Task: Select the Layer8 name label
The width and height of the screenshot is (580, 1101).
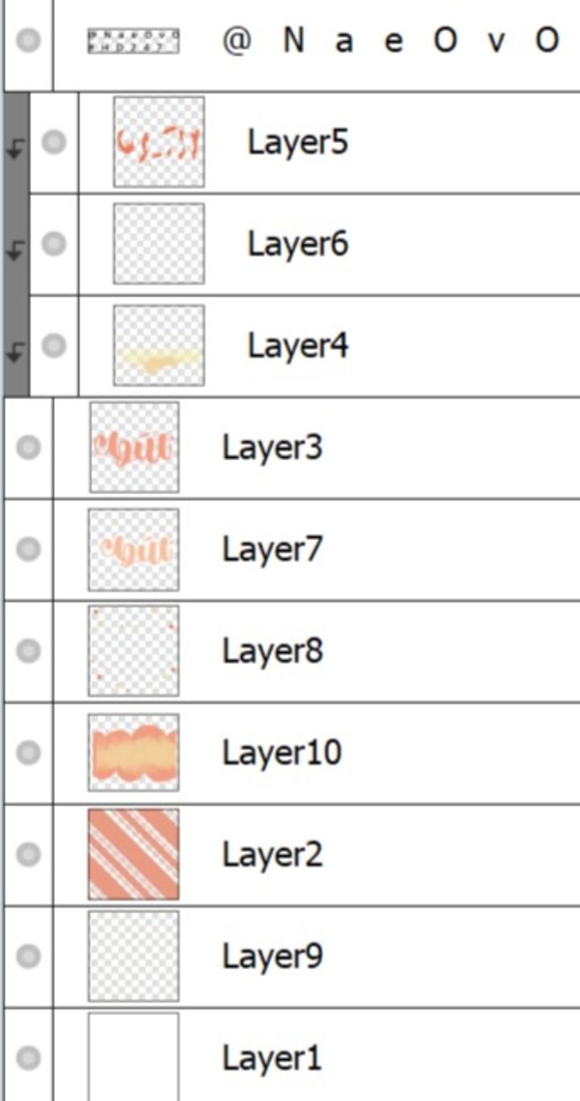Action: pyautogui.click(x=272, y=651)
